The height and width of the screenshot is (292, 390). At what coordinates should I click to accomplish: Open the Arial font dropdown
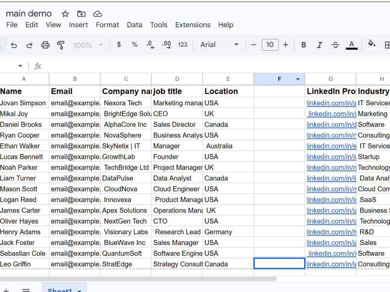(x=219, y=45)
